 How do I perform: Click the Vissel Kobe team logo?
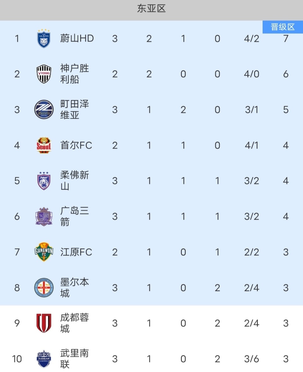tap(44, 74)
